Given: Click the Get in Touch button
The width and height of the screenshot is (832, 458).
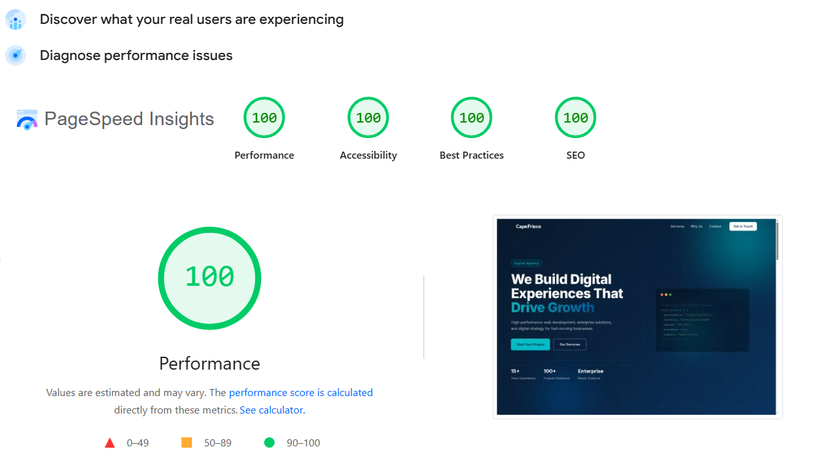Looking at the screenshot, I should [743, 226].
